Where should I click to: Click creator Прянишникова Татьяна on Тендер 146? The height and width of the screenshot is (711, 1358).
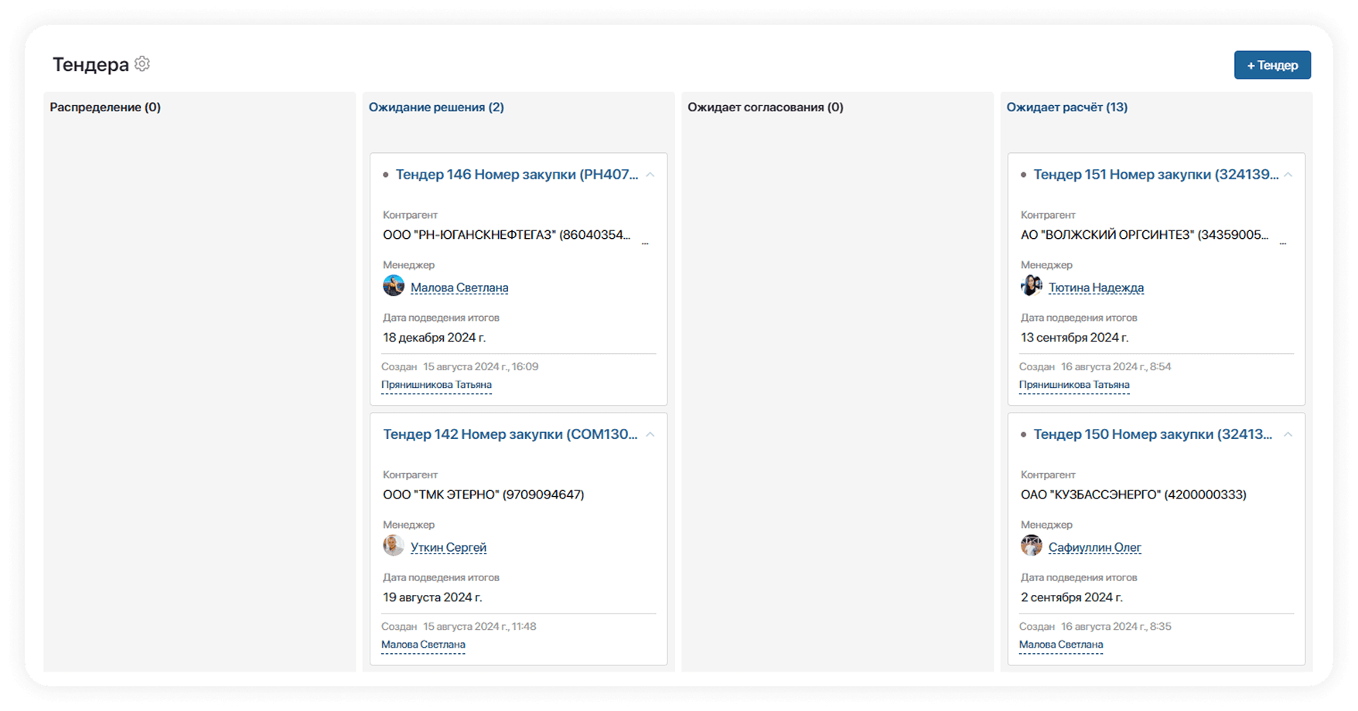pyautogui.click(x=436, y=385)
